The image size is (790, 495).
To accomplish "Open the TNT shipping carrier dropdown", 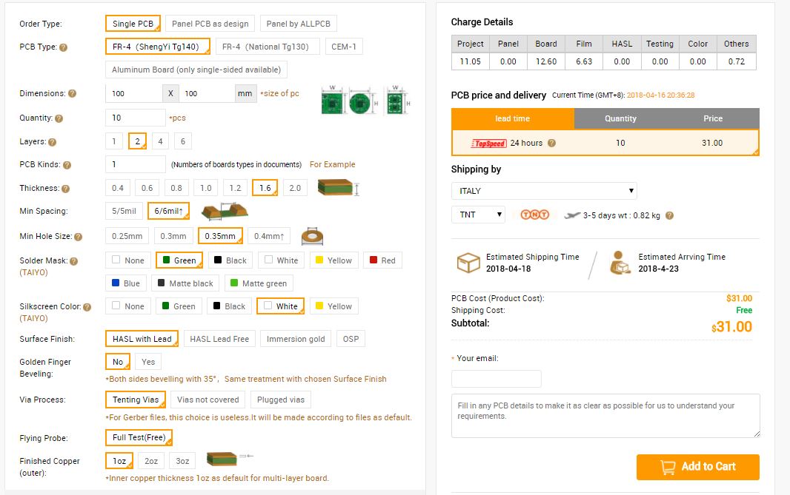I will point(478,215).
